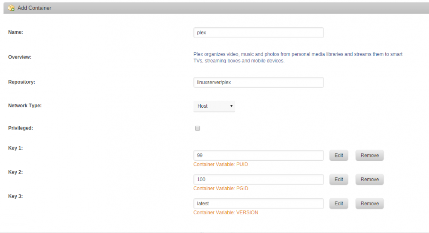
Task: Click the Network Type label
Action: [x=25, y=106]
